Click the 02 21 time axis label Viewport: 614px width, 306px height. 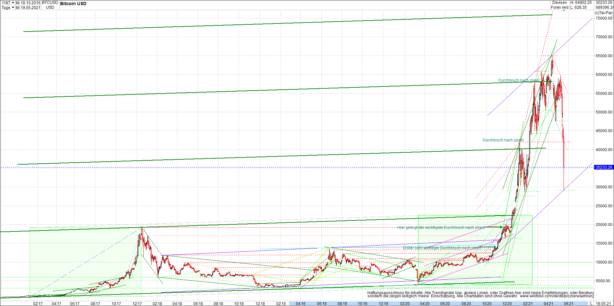coord(528,304)
